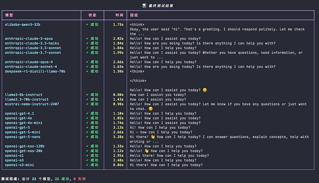Click the smiley emoji in the deepseek response

coord(205,90)
